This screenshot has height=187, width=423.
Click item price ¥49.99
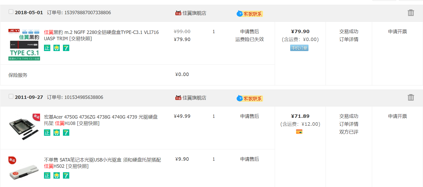point(182,116)
